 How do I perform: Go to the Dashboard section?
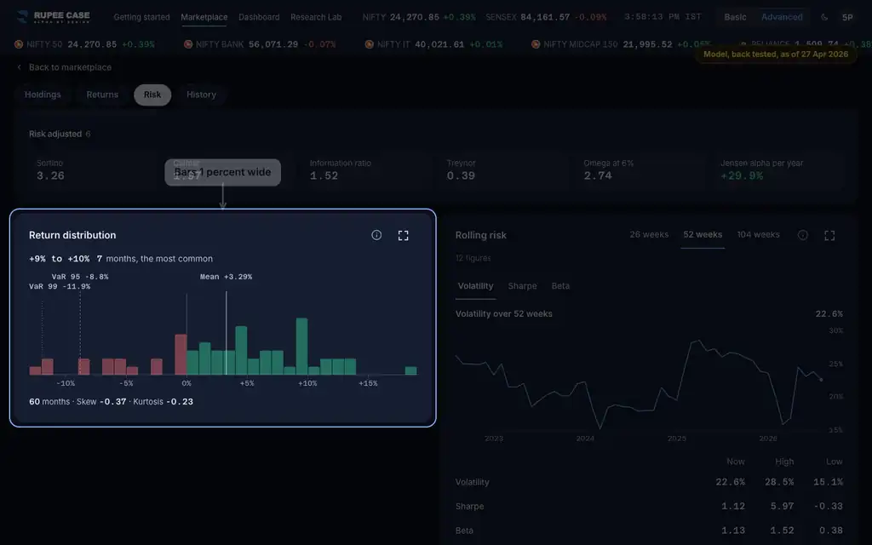pyautogui.click(x=259, y=17)
